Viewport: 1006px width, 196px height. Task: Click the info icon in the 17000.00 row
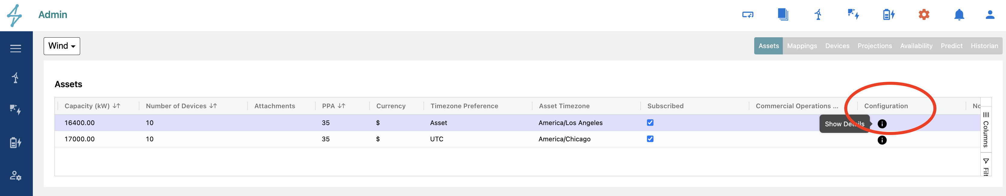(882, 140)
